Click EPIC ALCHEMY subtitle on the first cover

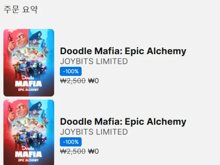coord(28,90)
